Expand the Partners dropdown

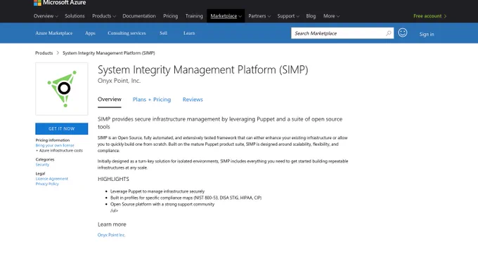tap(259, 16)
